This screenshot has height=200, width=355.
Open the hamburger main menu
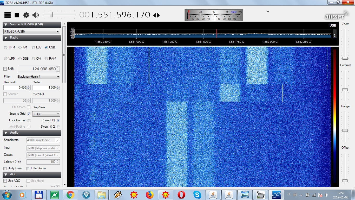8,15
